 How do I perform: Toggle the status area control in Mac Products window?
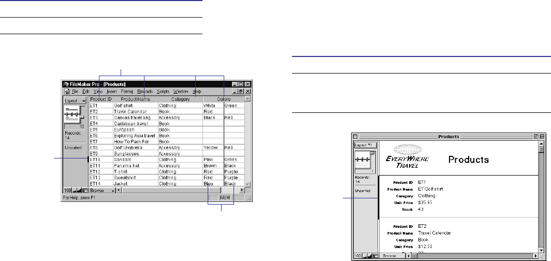pyautogui.click(x=375, y=256)
